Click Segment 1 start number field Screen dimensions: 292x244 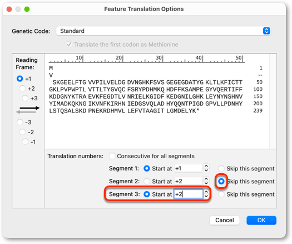pos(189,168)
